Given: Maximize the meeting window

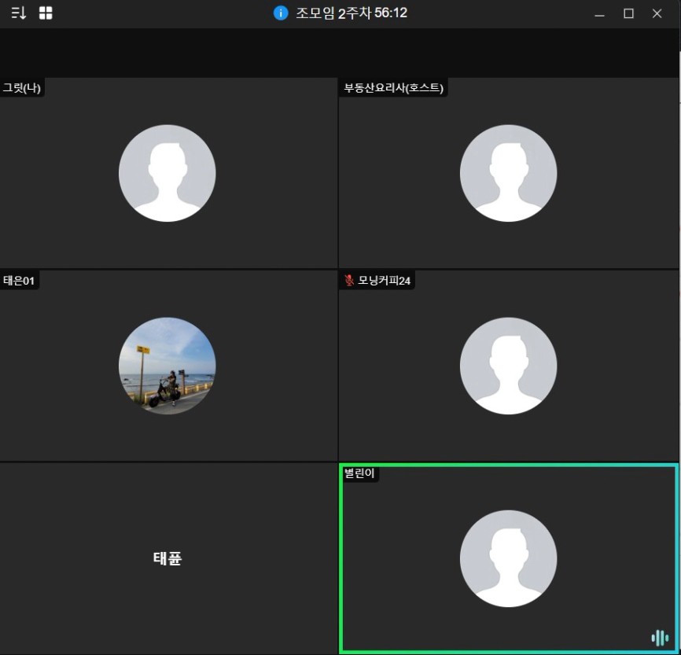Looking at the screenshot, I should [x=628, y=14].
